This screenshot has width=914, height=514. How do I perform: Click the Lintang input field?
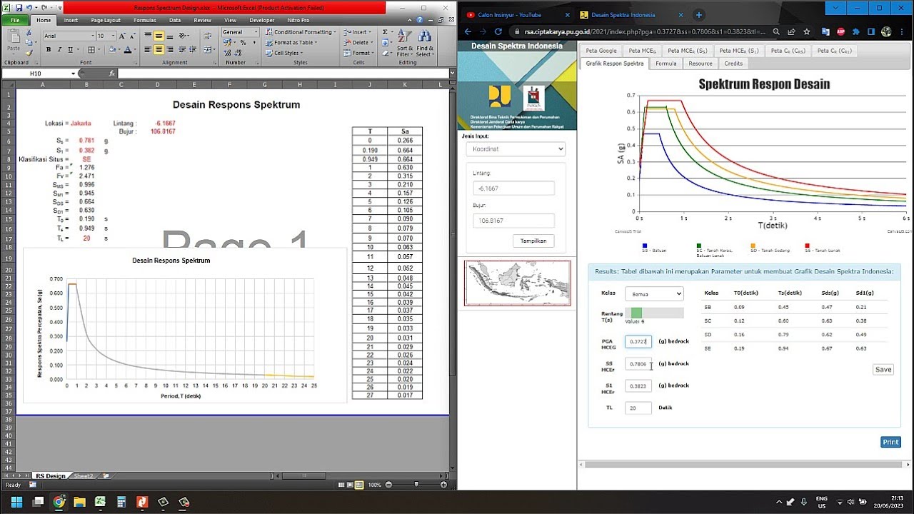point(513,188)
